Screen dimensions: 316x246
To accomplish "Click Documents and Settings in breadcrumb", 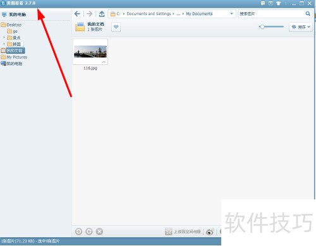I will pyautogui.click(x=149, y=14).
